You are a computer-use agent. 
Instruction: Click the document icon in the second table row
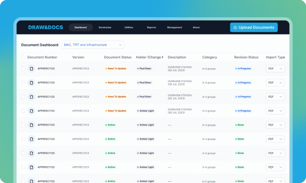click(31, 83)
